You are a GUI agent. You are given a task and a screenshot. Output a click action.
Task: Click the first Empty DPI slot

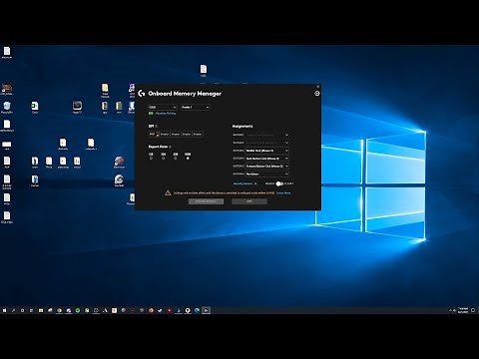coord(165,135)
